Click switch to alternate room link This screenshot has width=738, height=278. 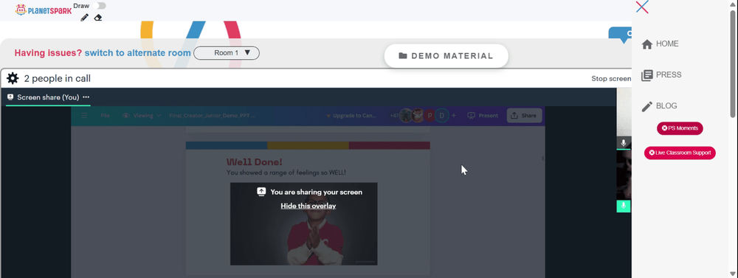137,53
